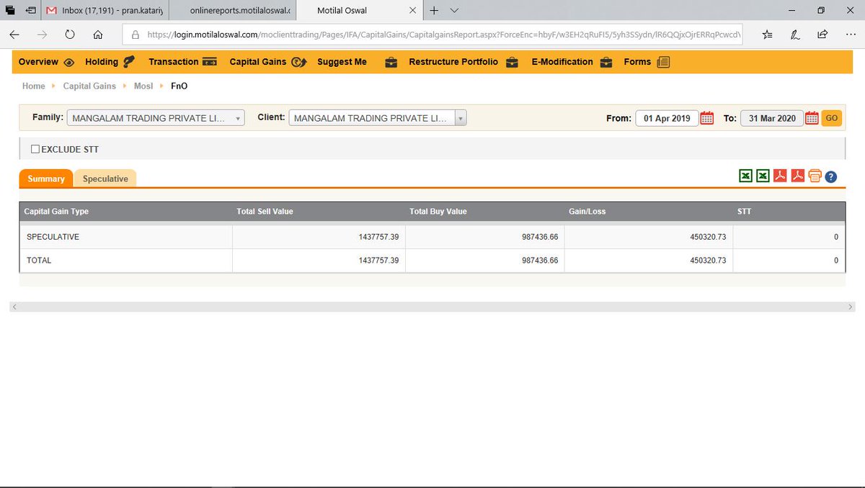Click the card icon beside Transaction
Screen dimensions: 865x488
click(x=210, y=63)
